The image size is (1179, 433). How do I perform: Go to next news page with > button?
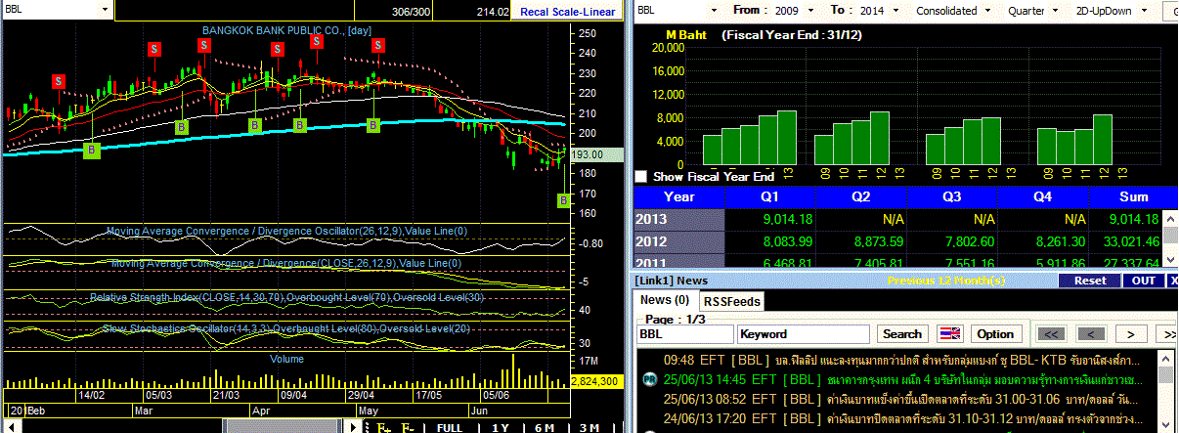coord(1130,333)
